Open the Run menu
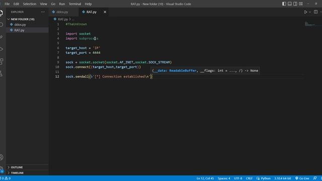322x181 pixels. click(62, 4)
